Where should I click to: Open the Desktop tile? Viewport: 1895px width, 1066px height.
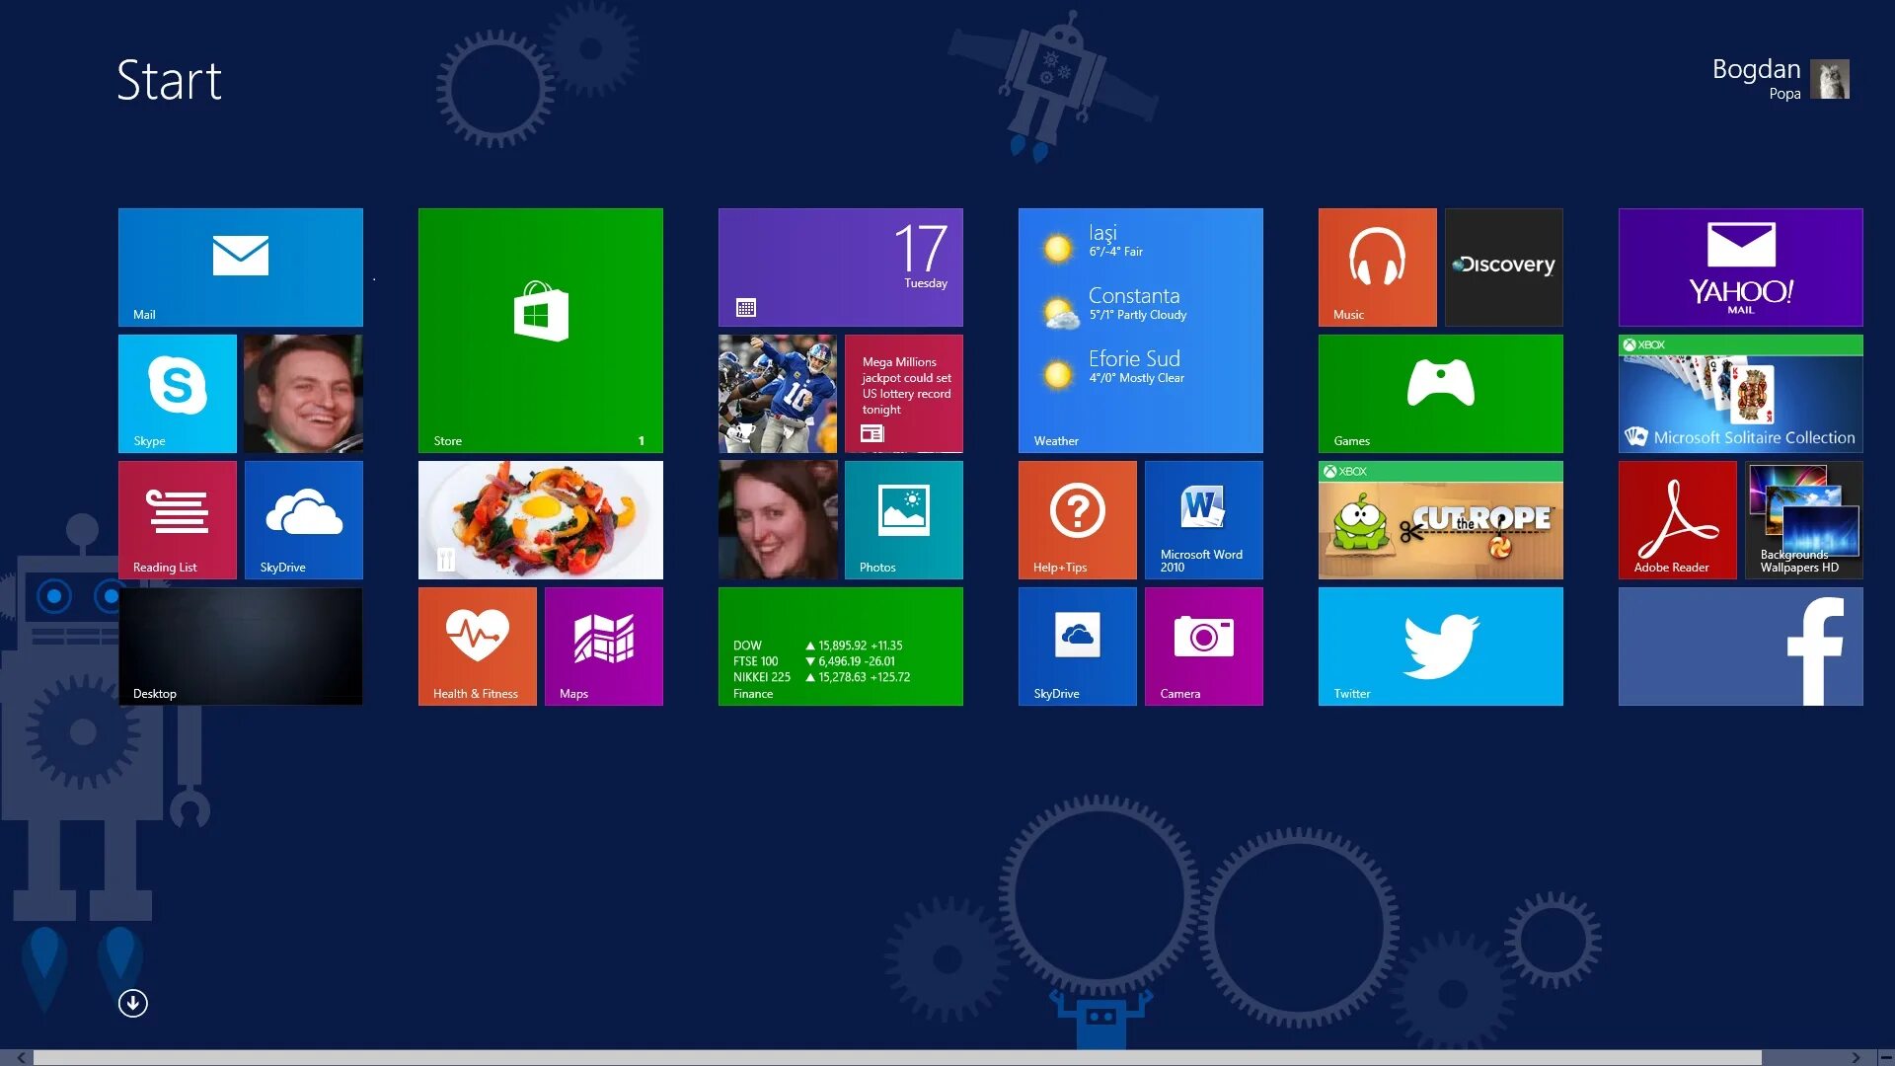pos(240,646)
